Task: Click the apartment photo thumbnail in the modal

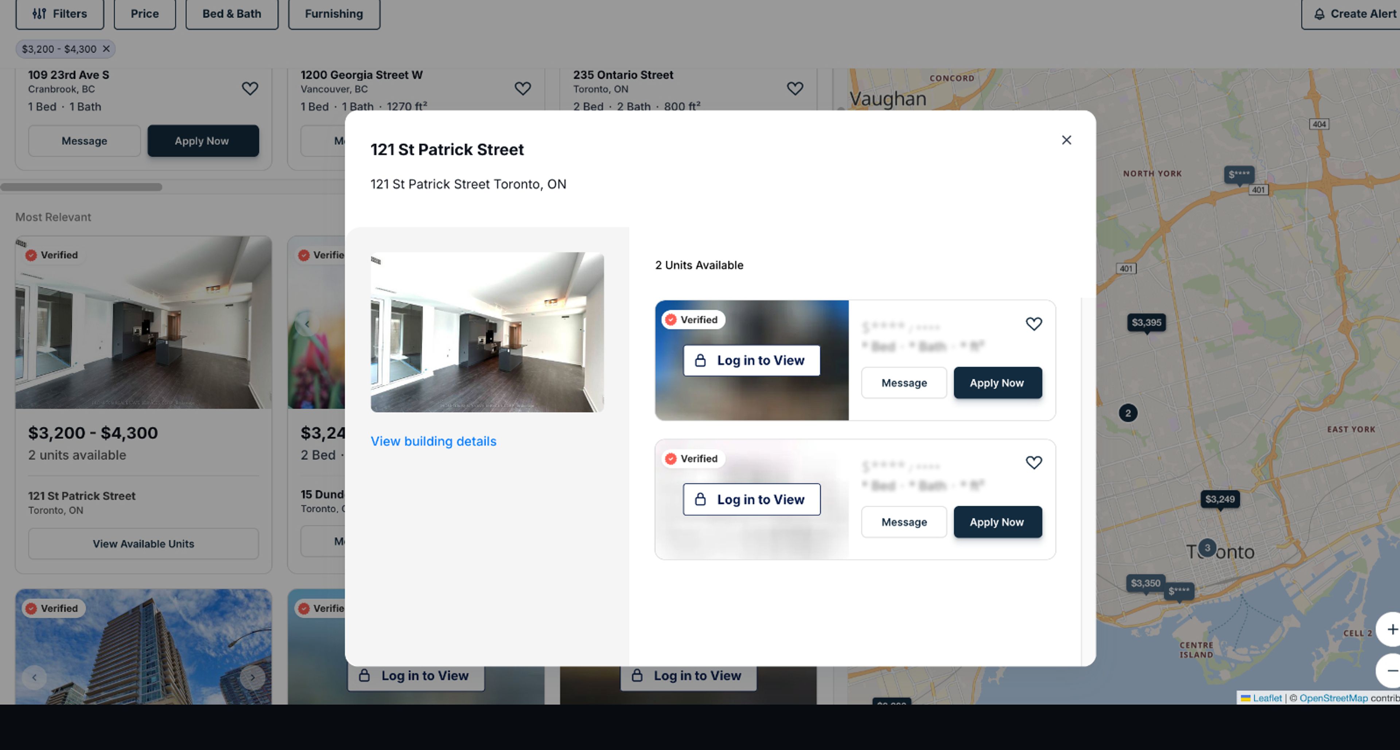Action: click(486, 332)
